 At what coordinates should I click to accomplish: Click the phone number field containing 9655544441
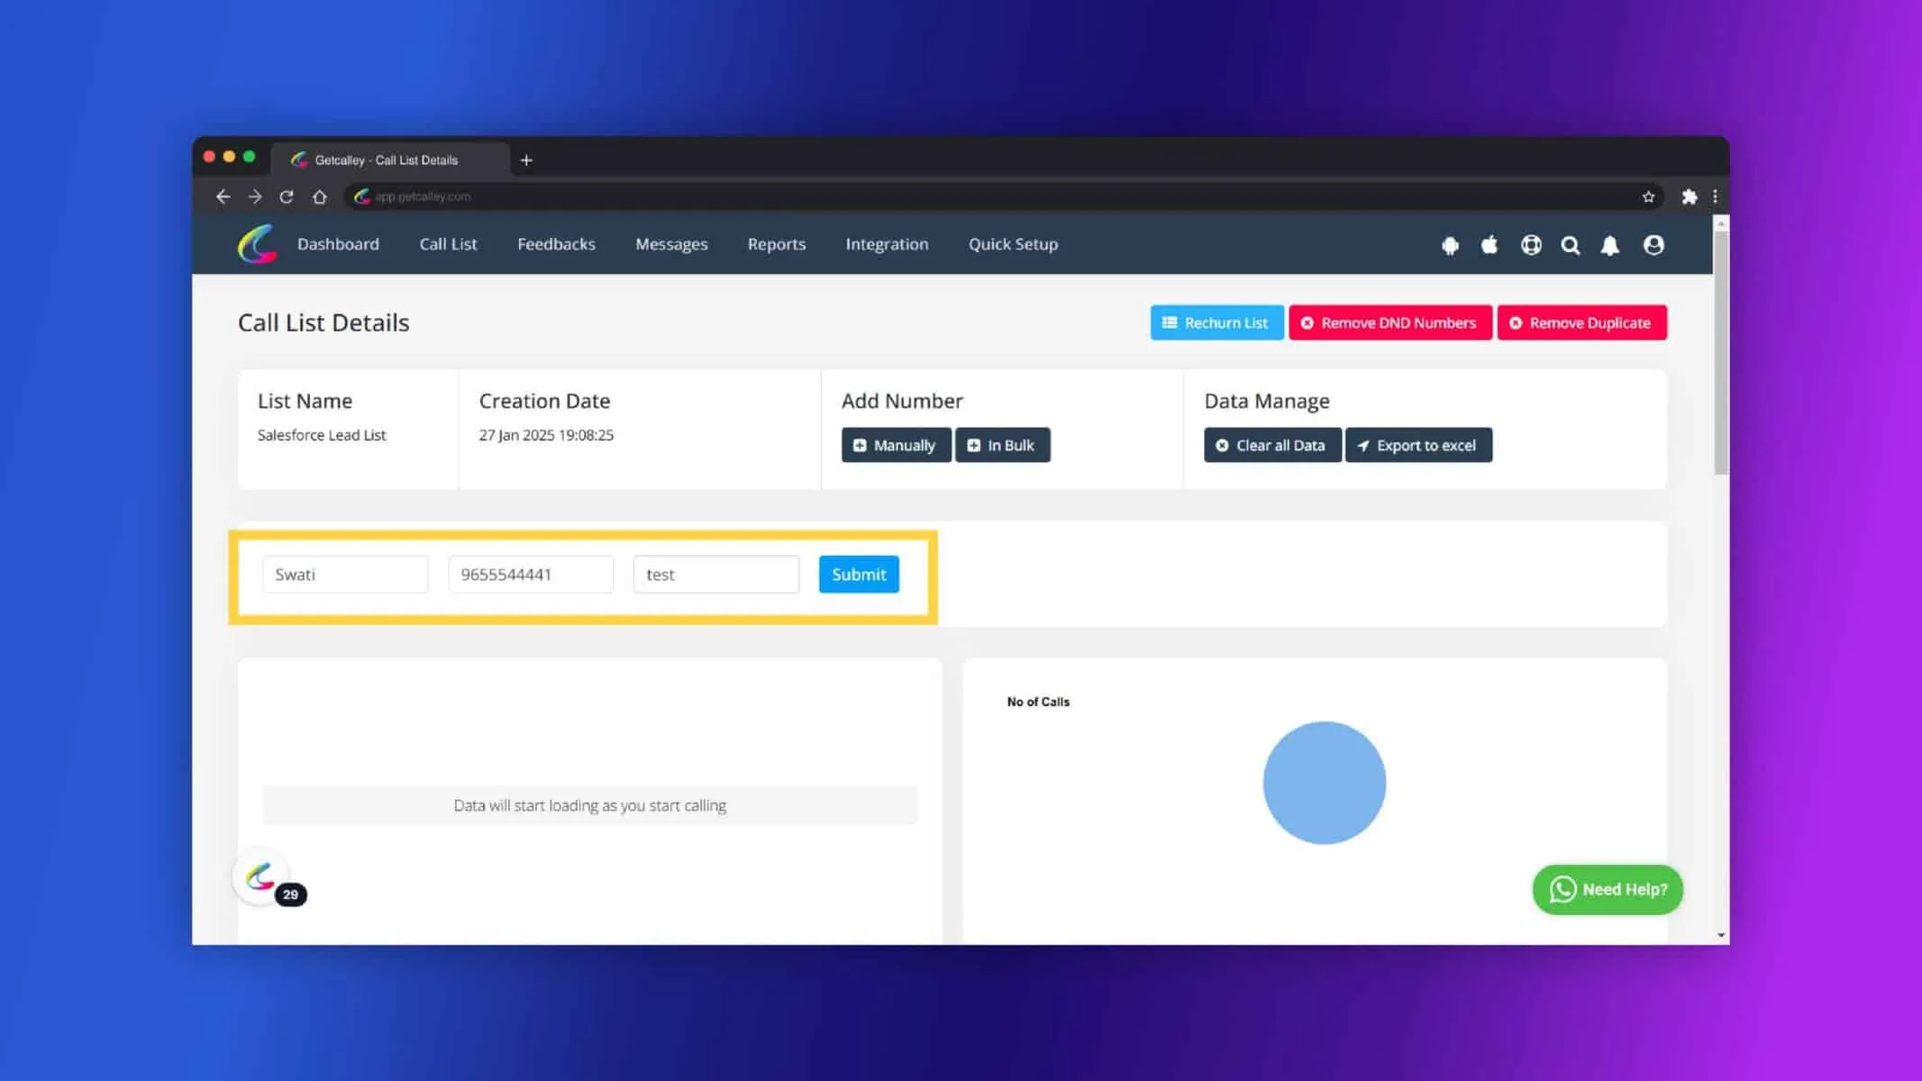pos(531,575)
